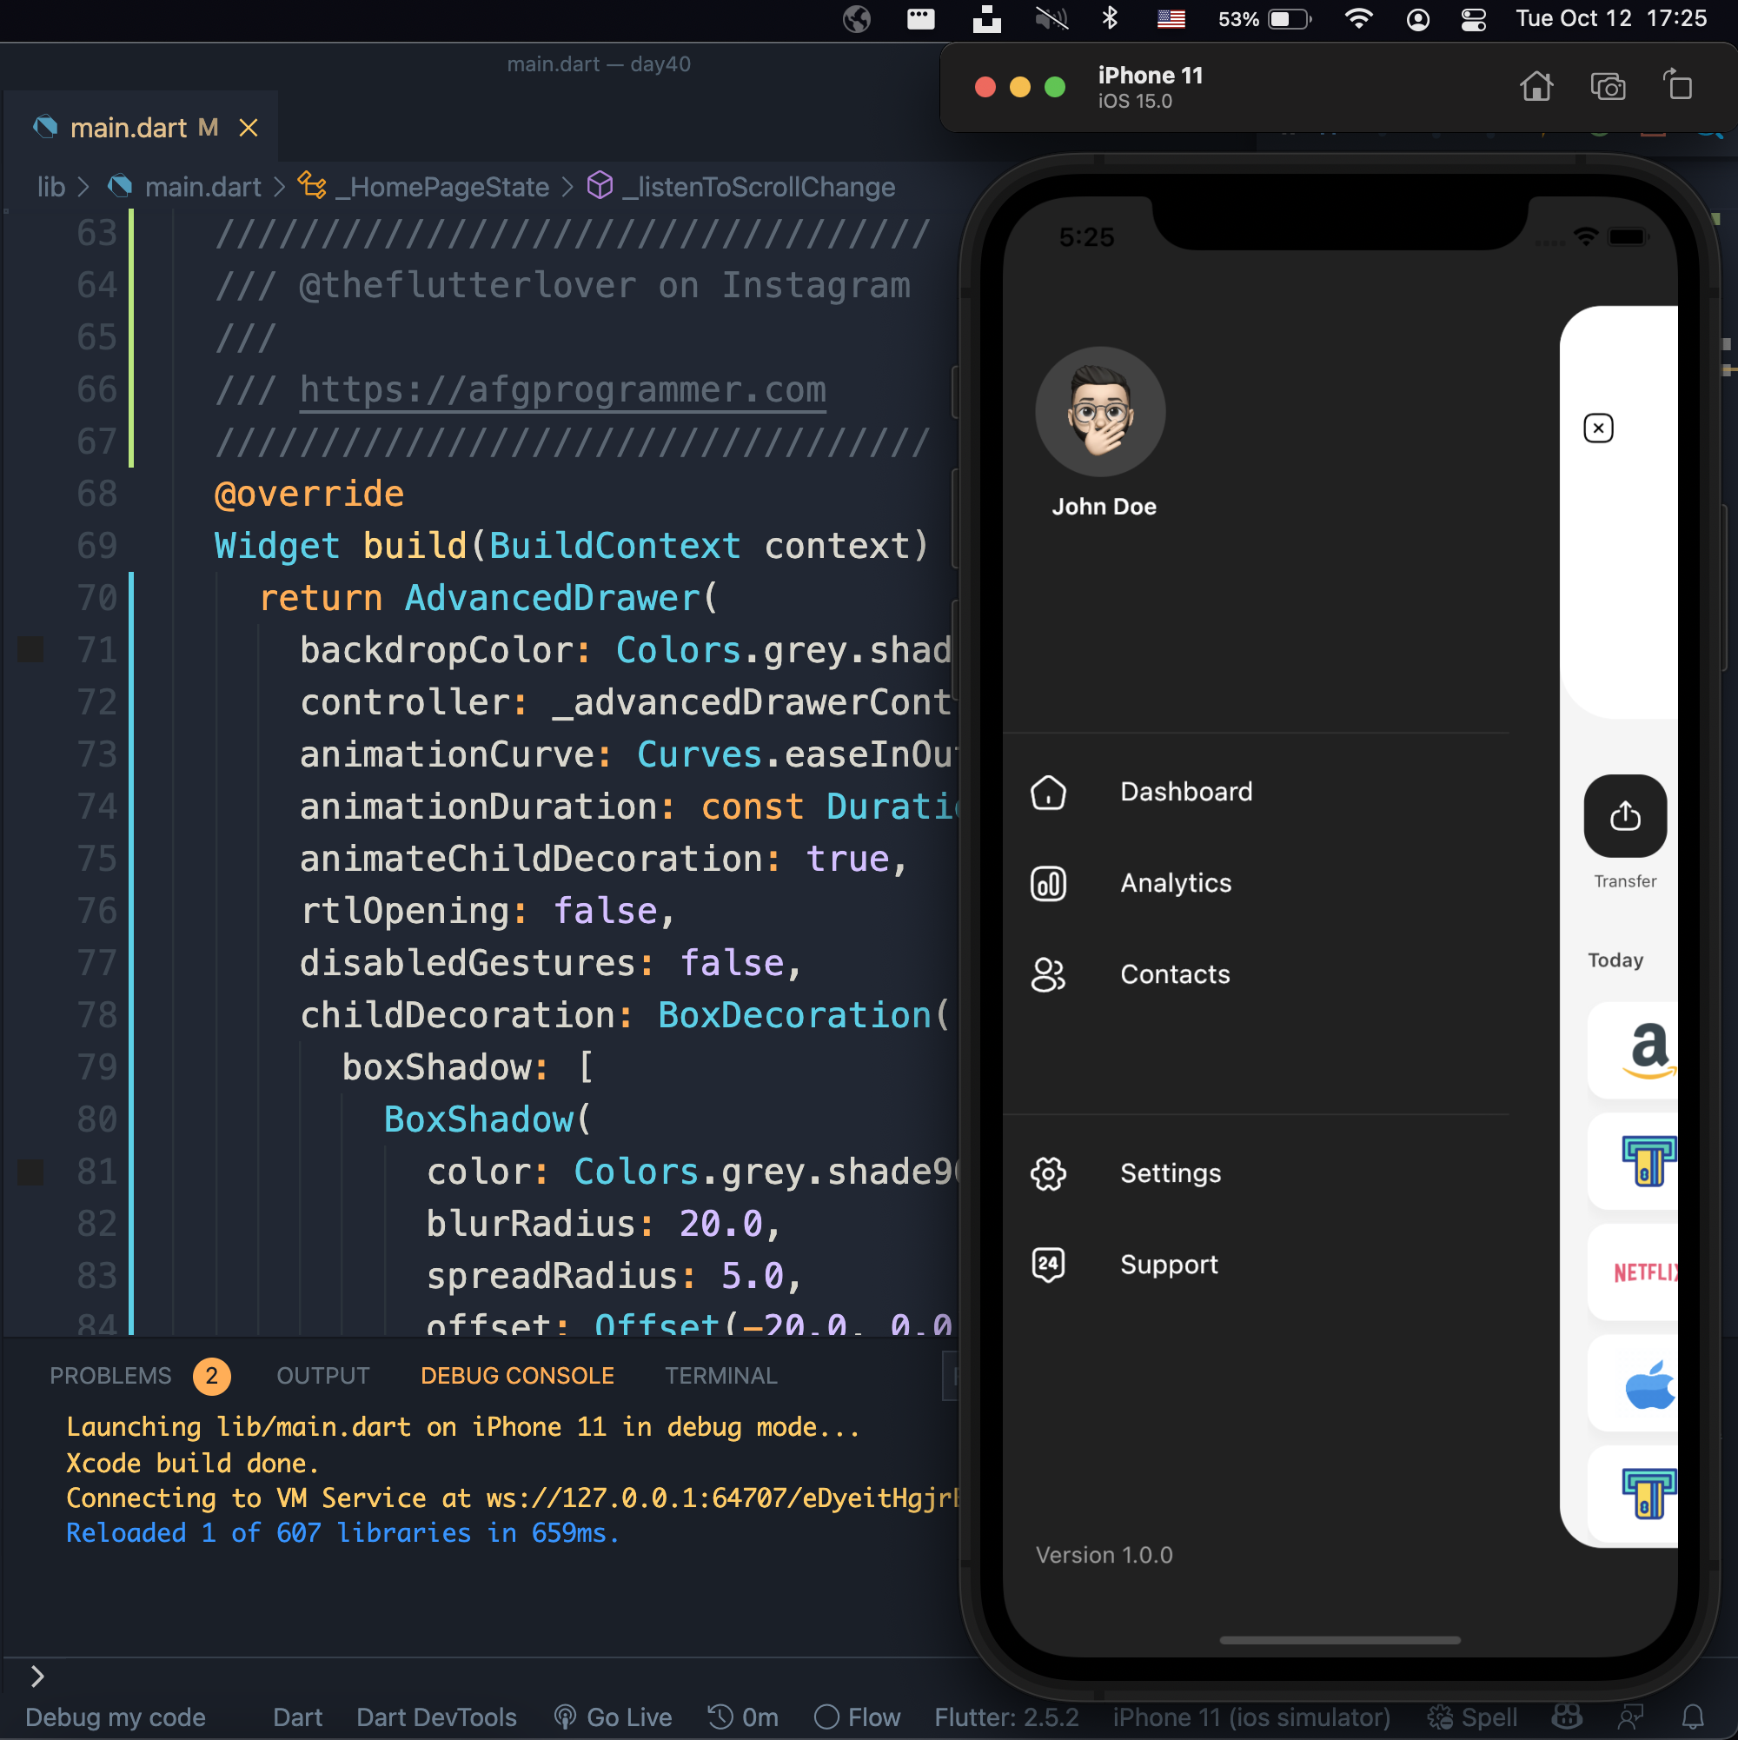The image size is (1738, 1740).
Task: Open macOS Control Center toggles icon
Action: (x=1473, y=19)
